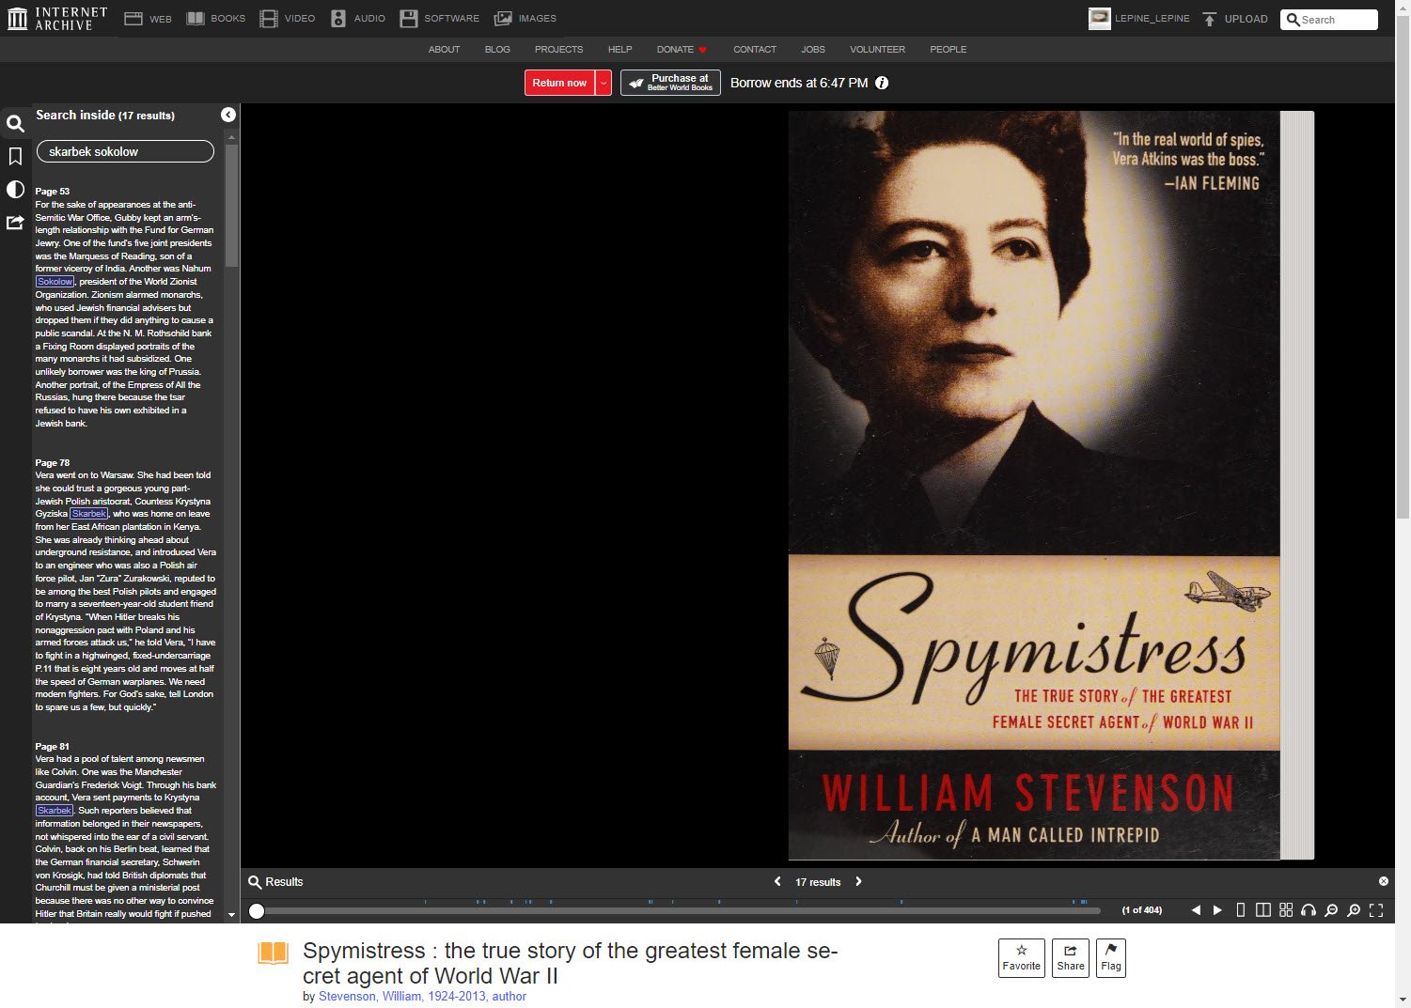1411x1008 pixels.
Task: Click the orange book media-type icon
Action: pyautogui.click(x=273, y=954)
